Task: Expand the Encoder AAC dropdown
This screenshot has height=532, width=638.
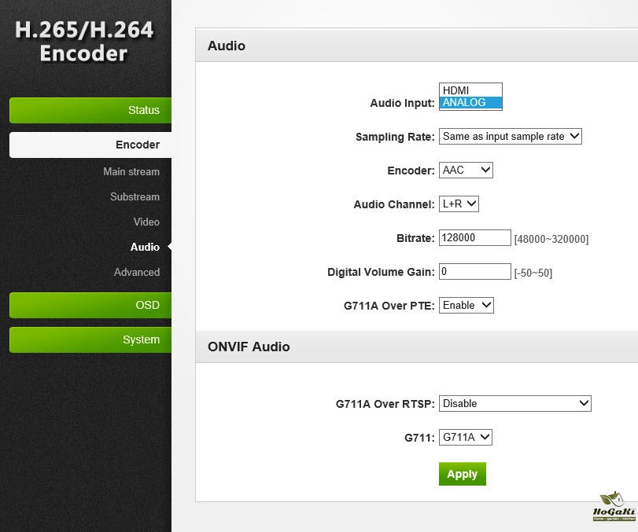Action: pos(466,170)
